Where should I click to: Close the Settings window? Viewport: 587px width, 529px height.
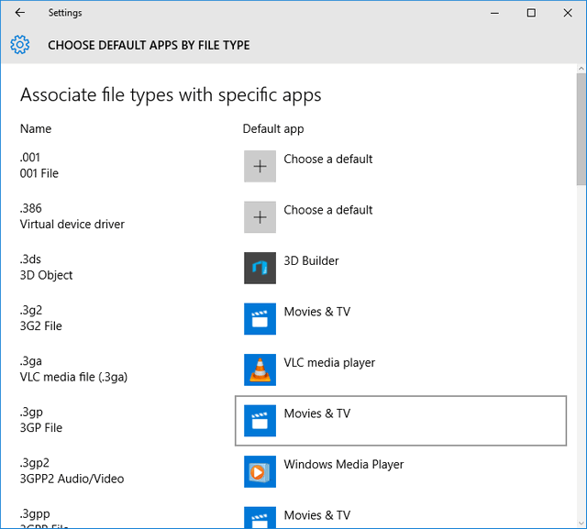pyautogui.click(x=568, y=13)
